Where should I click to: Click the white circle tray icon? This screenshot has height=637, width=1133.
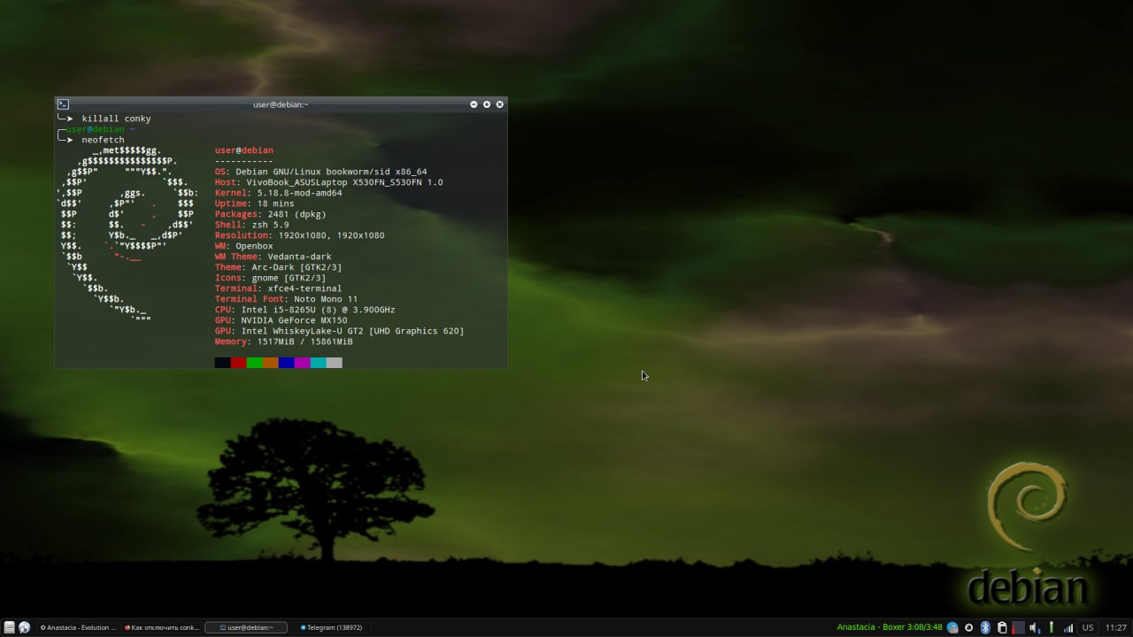(x=968, y=627)
